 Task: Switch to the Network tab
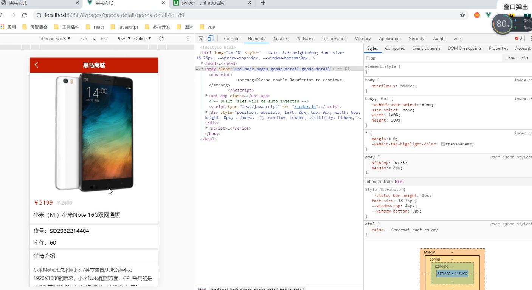point(305,39)
